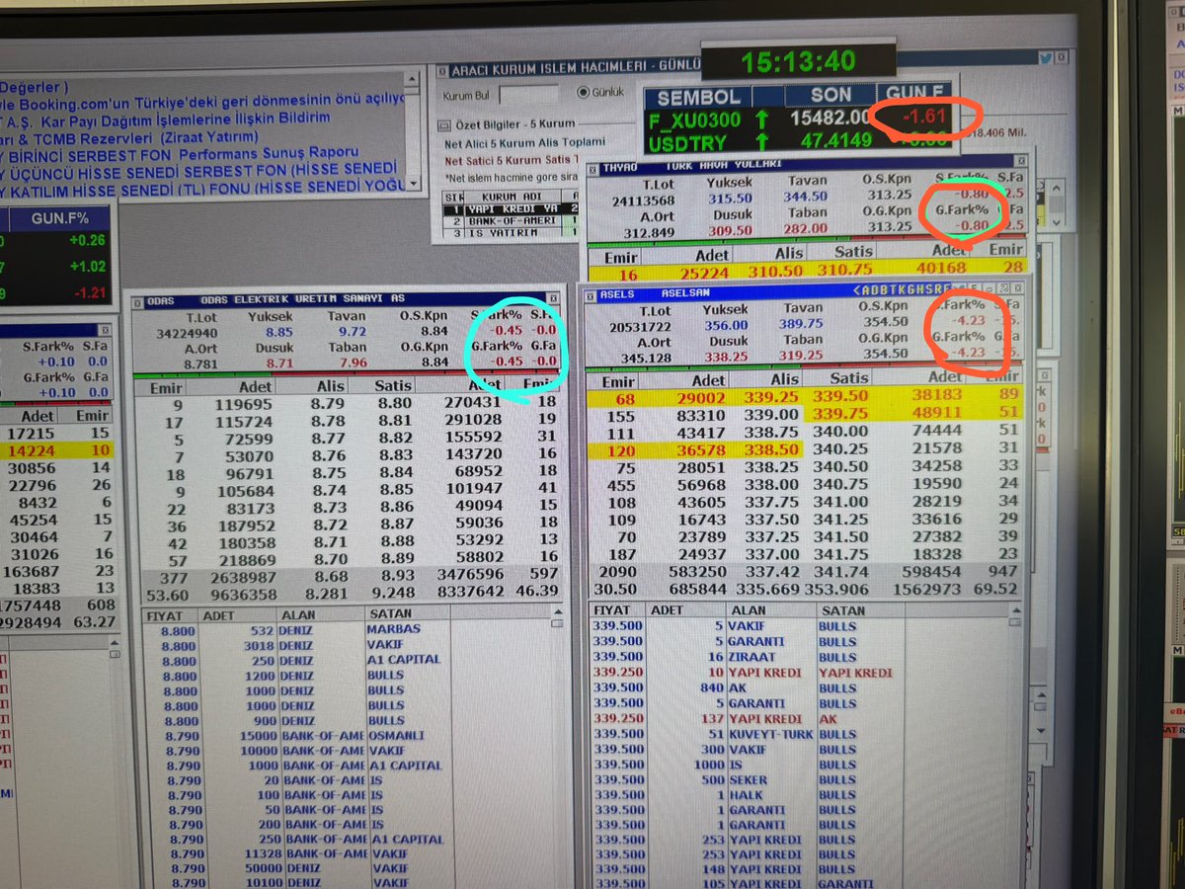Select the Günlük radio button
This screenshot has width=1185, height=889.
click(x=582, y=93)
